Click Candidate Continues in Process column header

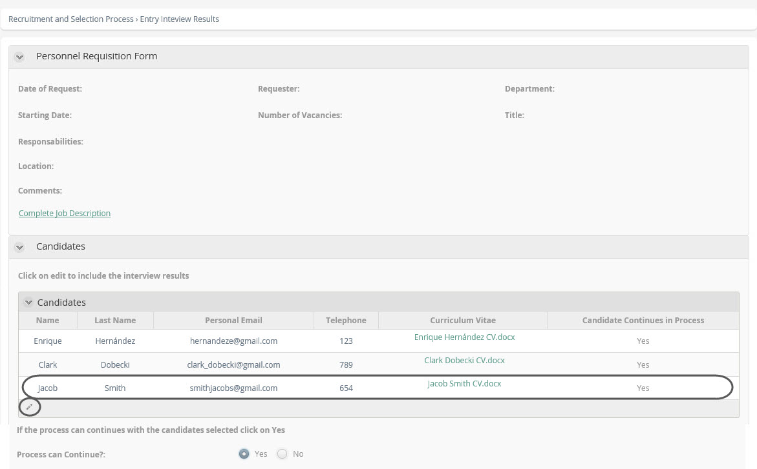click(x=643, y=321)
